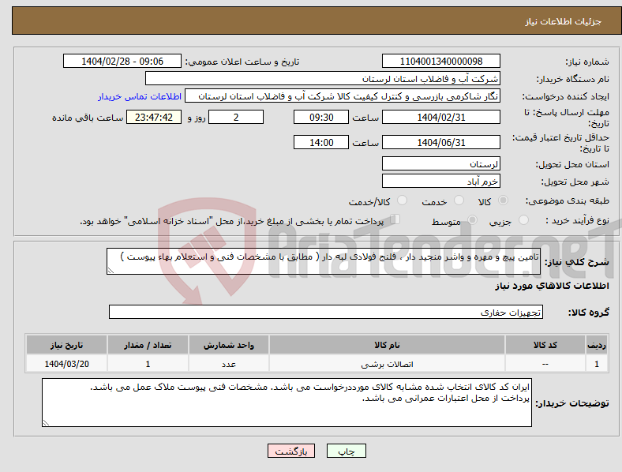Click the اطلاعات کالاهای مورد نیاز heading
622x472 pixels.
[x=552, y=286]
